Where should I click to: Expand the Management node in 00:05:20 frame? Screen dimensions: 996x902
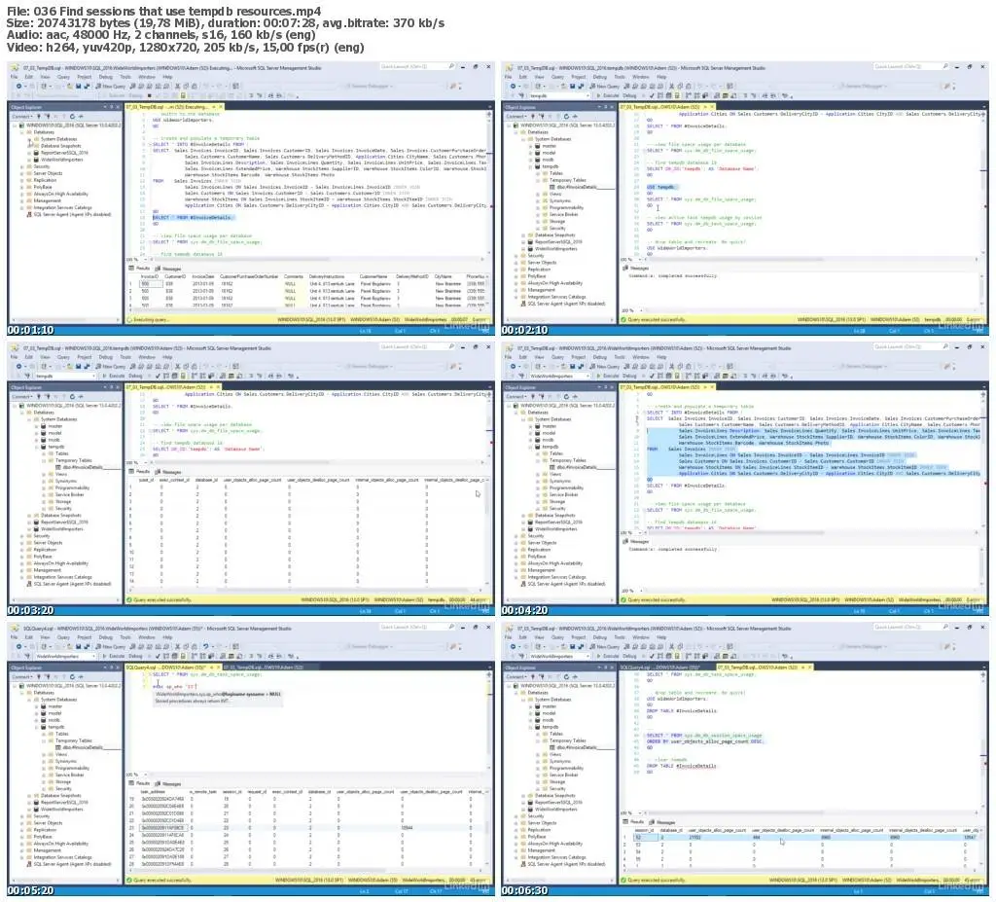pyautogui.click(x=22, y=850)
